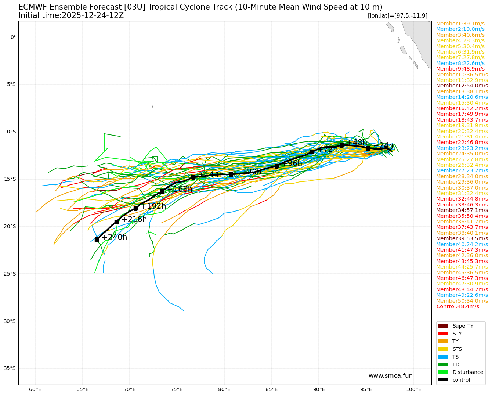Click the [lon,lat]=[97.5,-11.9] coordinate label
The height and width of the screenshot is (396, 492).
(397, 15)
